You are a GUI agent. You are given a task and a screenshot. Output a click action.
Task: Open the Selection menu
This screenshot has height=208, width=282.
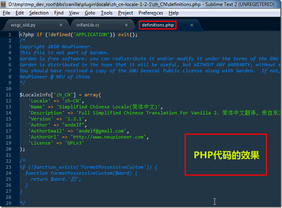click(39, 13)
